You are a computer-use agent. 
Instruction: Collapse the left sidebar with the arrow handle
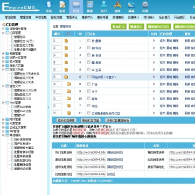[48, 108]
